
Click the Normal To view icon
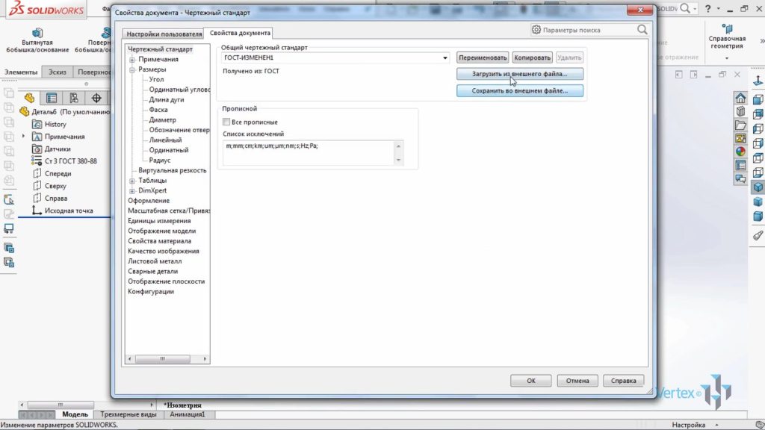(x=758, y=81)
